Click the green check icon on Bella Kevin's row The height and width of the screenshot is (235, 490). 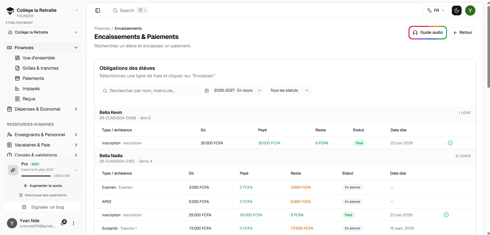pyautogui.click(x=450, y=143)
